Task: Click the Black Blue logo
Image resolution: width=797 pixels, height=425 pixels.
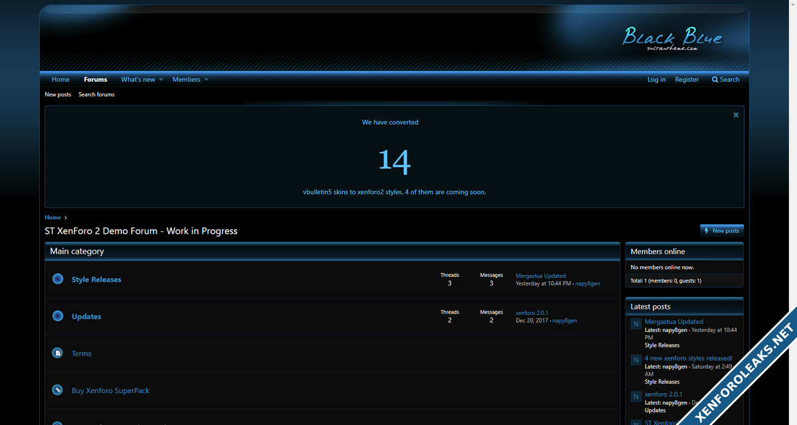Action: 671,38
